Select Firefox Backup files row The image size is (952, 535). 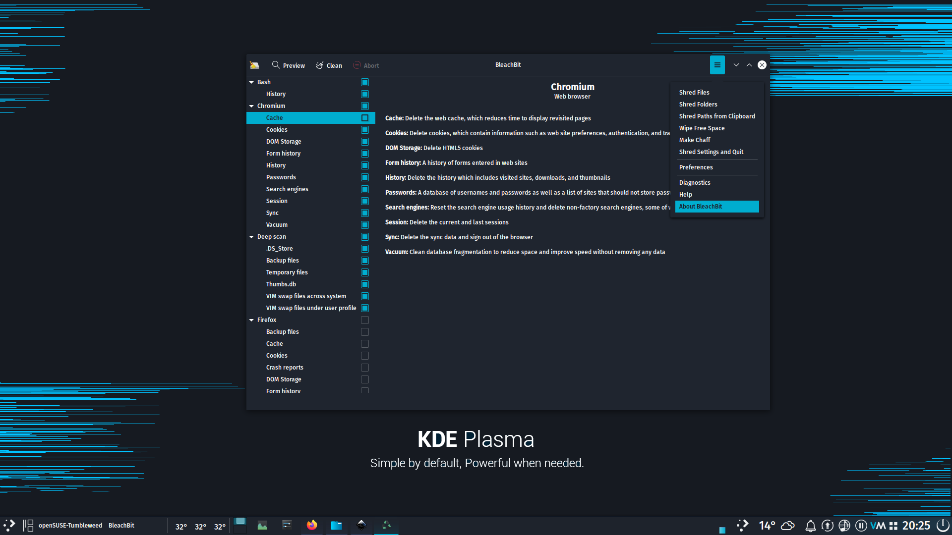[311, 332]
